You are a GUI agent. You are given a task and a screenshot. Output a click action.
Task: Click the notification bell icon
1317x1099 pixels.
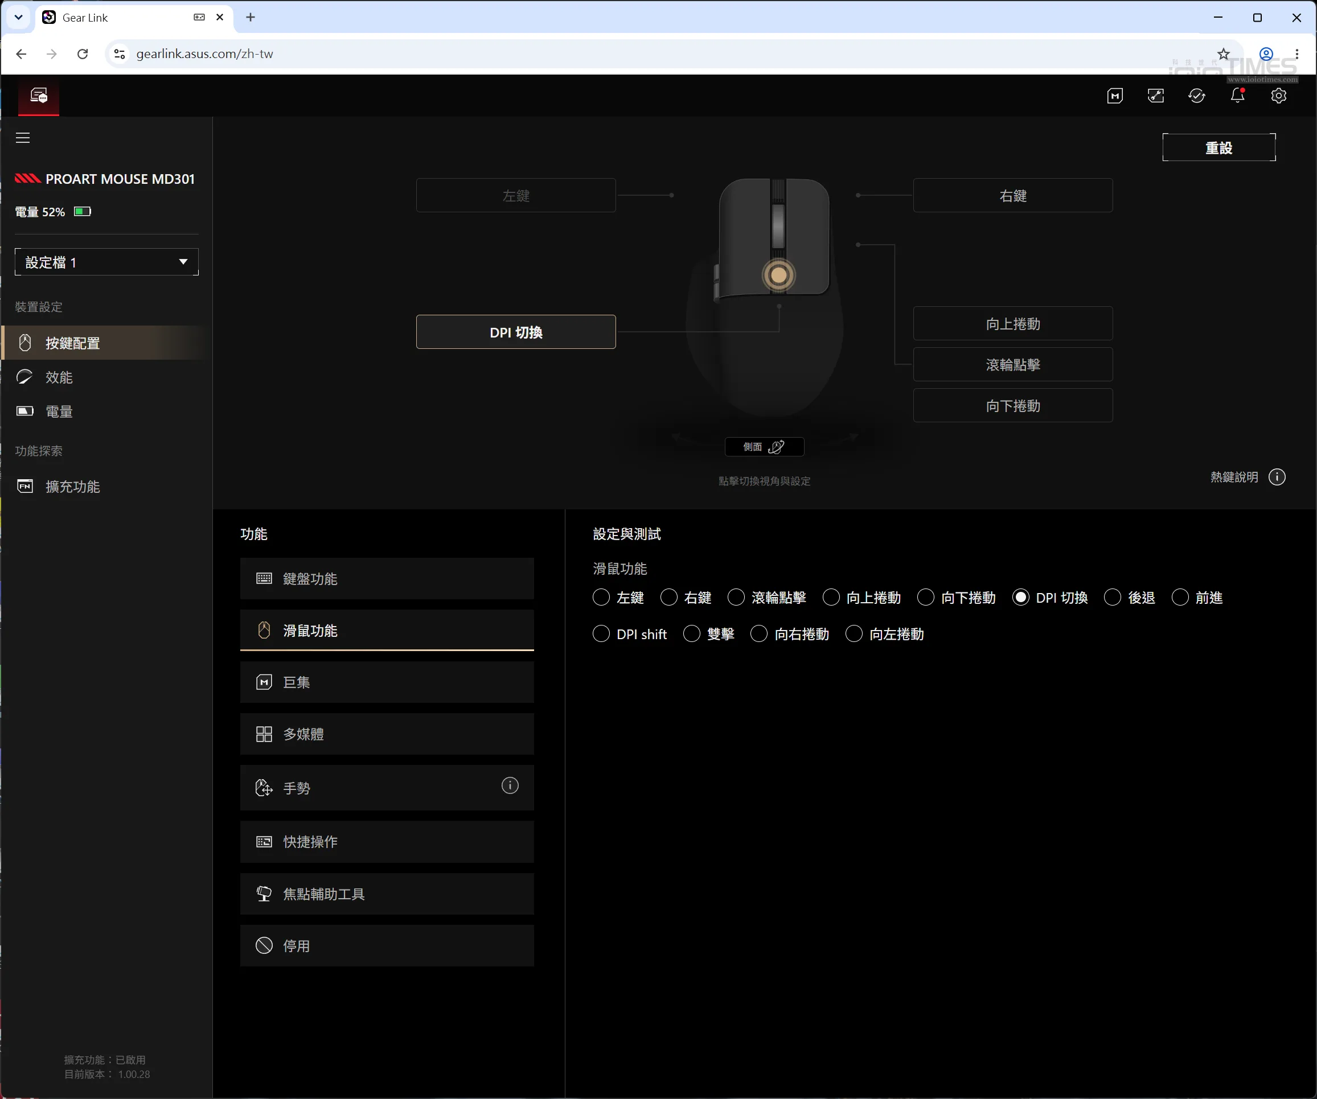pyautogui.click(x=1237, y=96)
